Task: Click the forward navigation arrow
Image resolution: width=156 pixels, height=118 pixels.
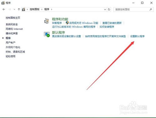Action: [x=10, y=9]
